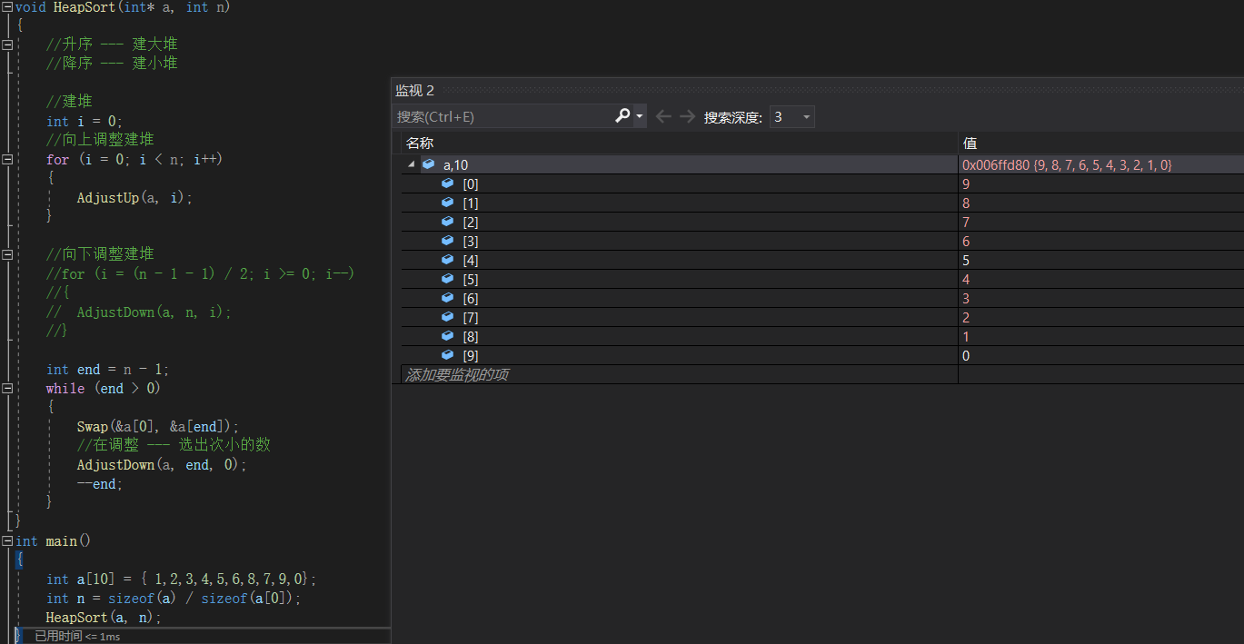Click the cube icon for element [2]
The height and width of the screenshot is (644, 1244).
pos(447,222)
